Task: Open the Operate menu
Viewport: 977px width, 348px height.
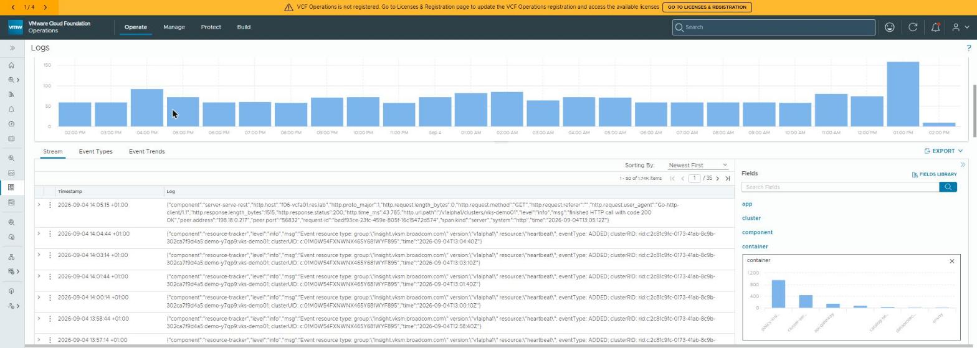Action: click(135, 27)
